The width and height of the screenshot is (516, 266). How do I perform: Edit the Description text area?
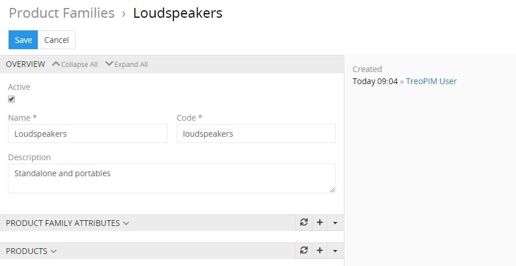point(172,178)
